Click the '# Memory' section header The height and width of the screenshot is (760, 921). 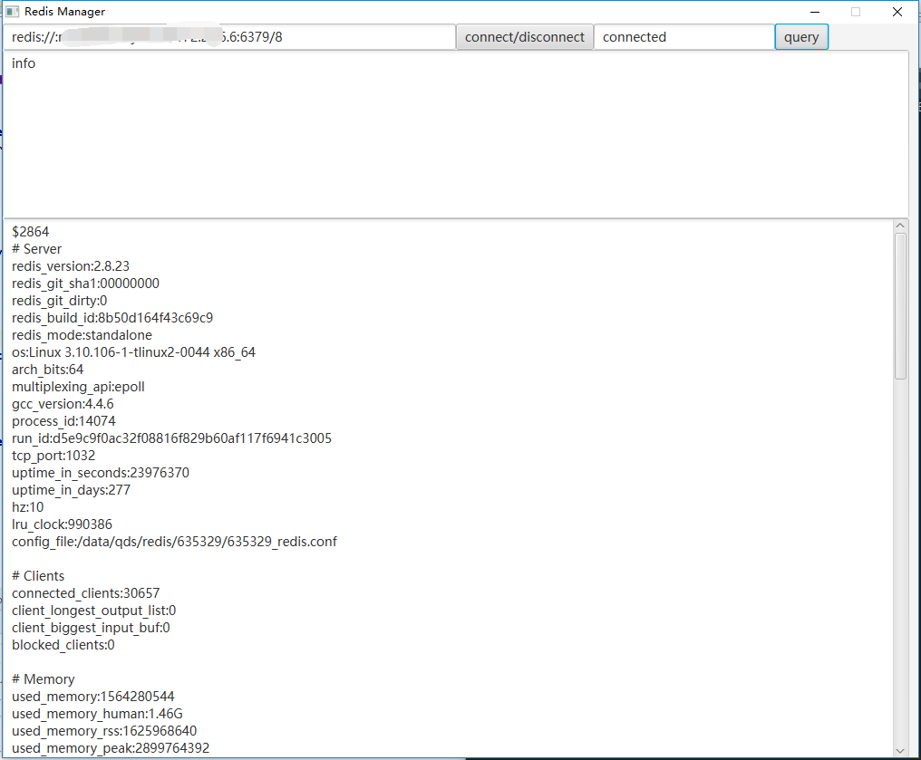(43, 679)
